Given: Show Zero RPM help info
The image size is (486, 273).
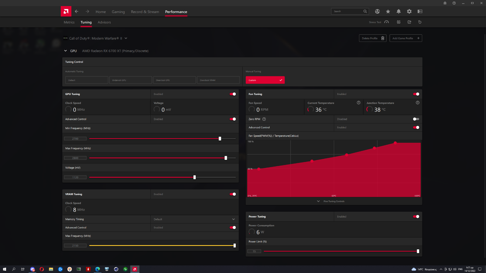Looking at the screenshot, I should coord(264,119).
